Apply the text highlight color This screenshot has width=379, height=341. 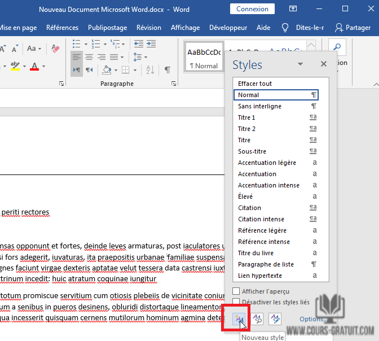point(15,66)
